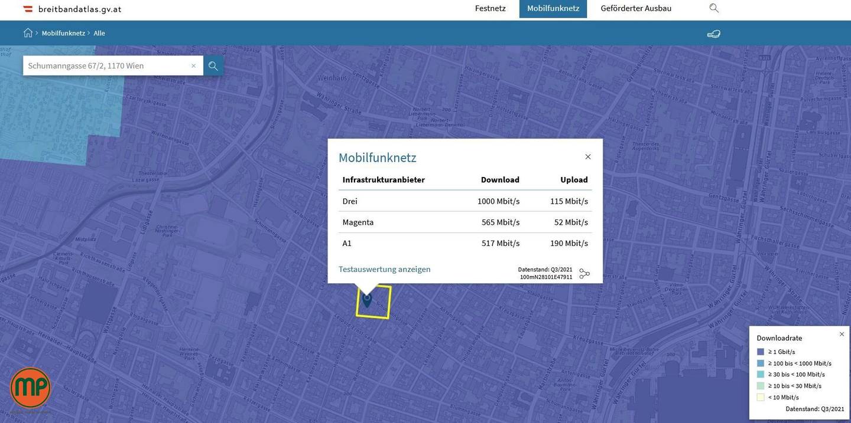Select the ≥ 10 bis < 30 Mbit/s swatch
This screenshot has width=851, height=423.
coord(761,386)
